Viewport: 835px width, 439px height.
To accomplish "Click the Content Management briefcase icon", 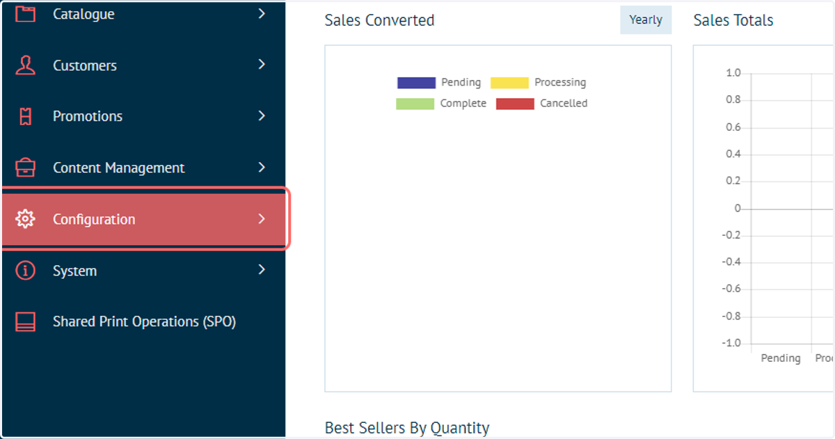I will point(26,168).
